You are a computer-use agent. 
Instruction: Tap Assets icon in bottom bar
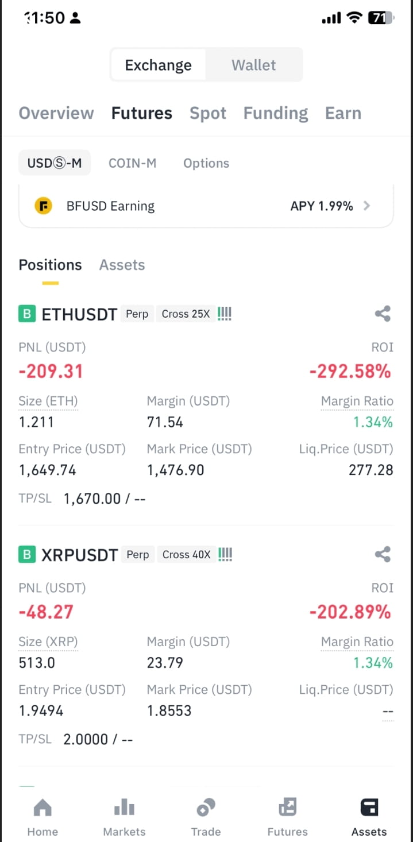pyautogui.click(x=369, y=808)
